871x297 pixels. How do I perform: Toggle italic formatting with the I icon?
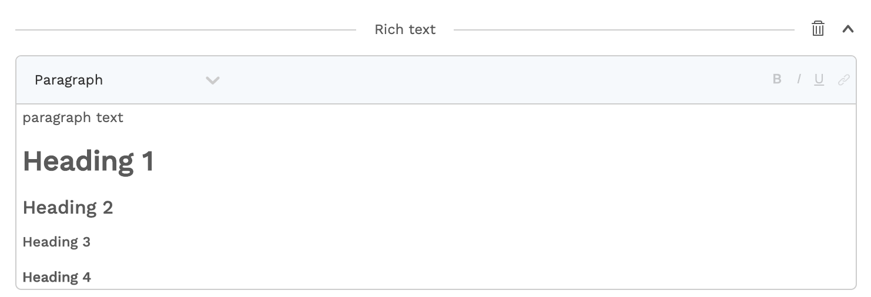pyautogui.click(x=799, y=79)
